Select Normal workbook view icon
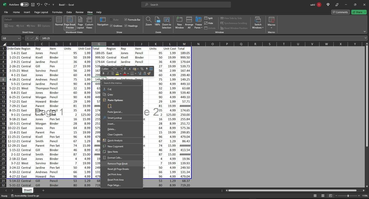The height and width of the screenshot is (199, 369). pyautogui.click(x=59, y=19)
